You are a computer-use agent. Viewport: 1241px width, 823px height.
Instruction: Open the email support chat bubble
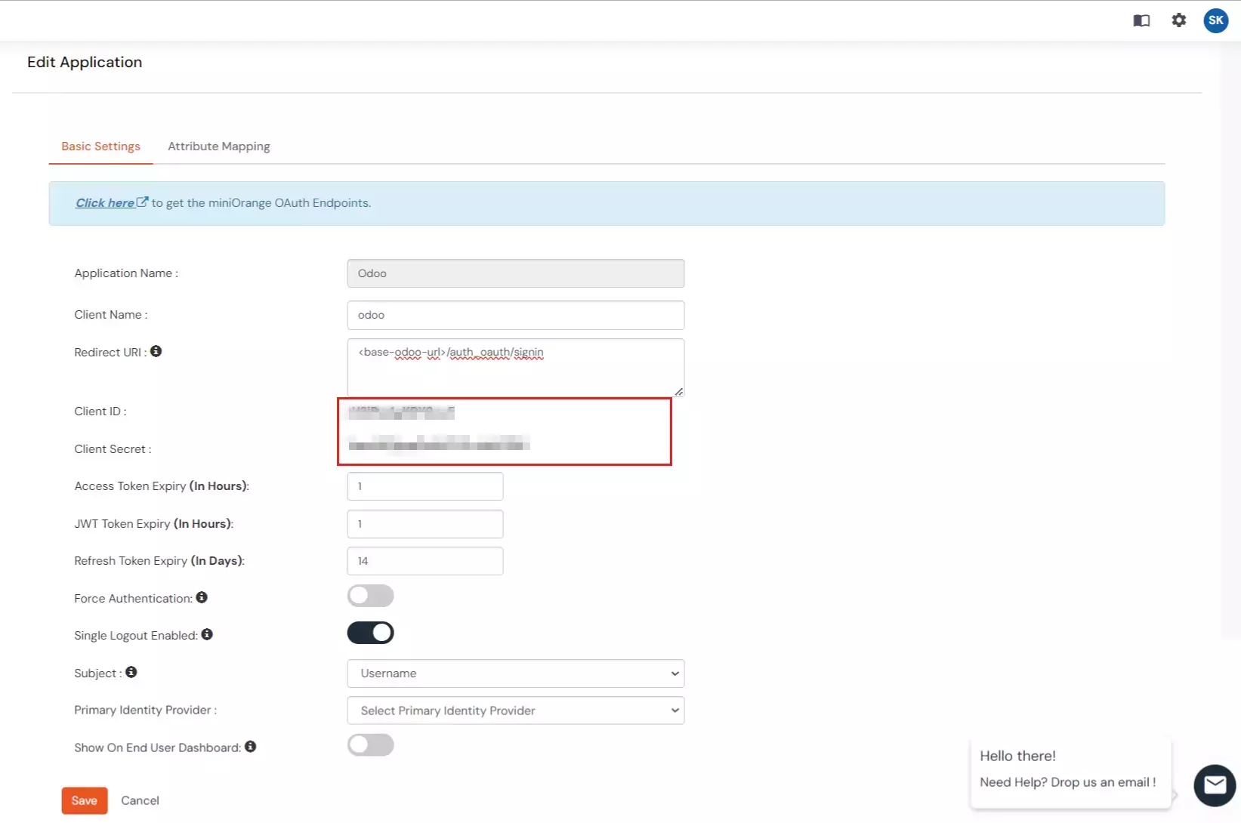click(x=1214, y=785)
